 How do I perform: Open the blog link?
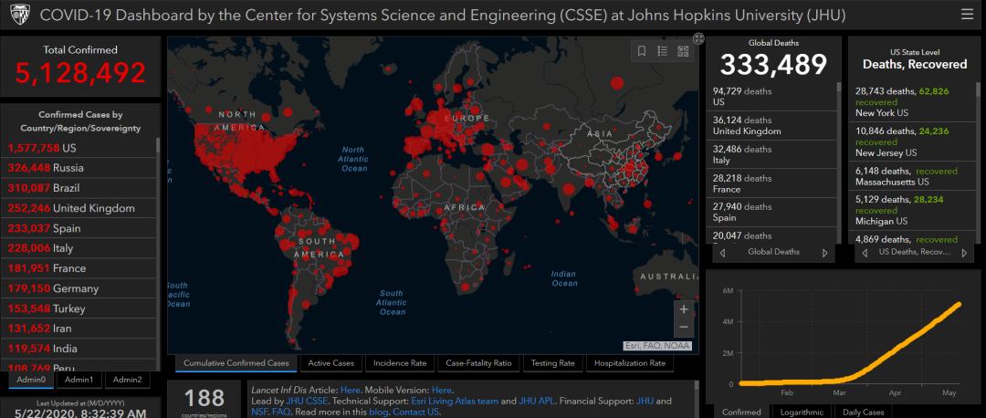click(x=380, y=413)
